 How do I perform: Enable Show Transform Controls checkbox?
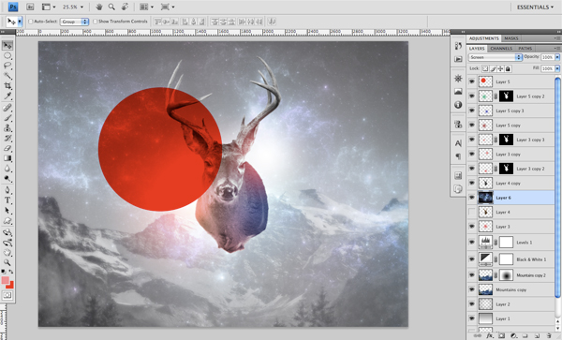[x=95, y=22]
